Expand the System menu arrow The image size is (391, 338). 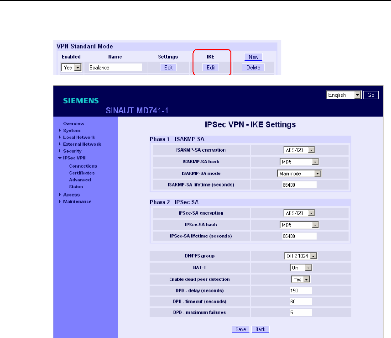[60, 130]
